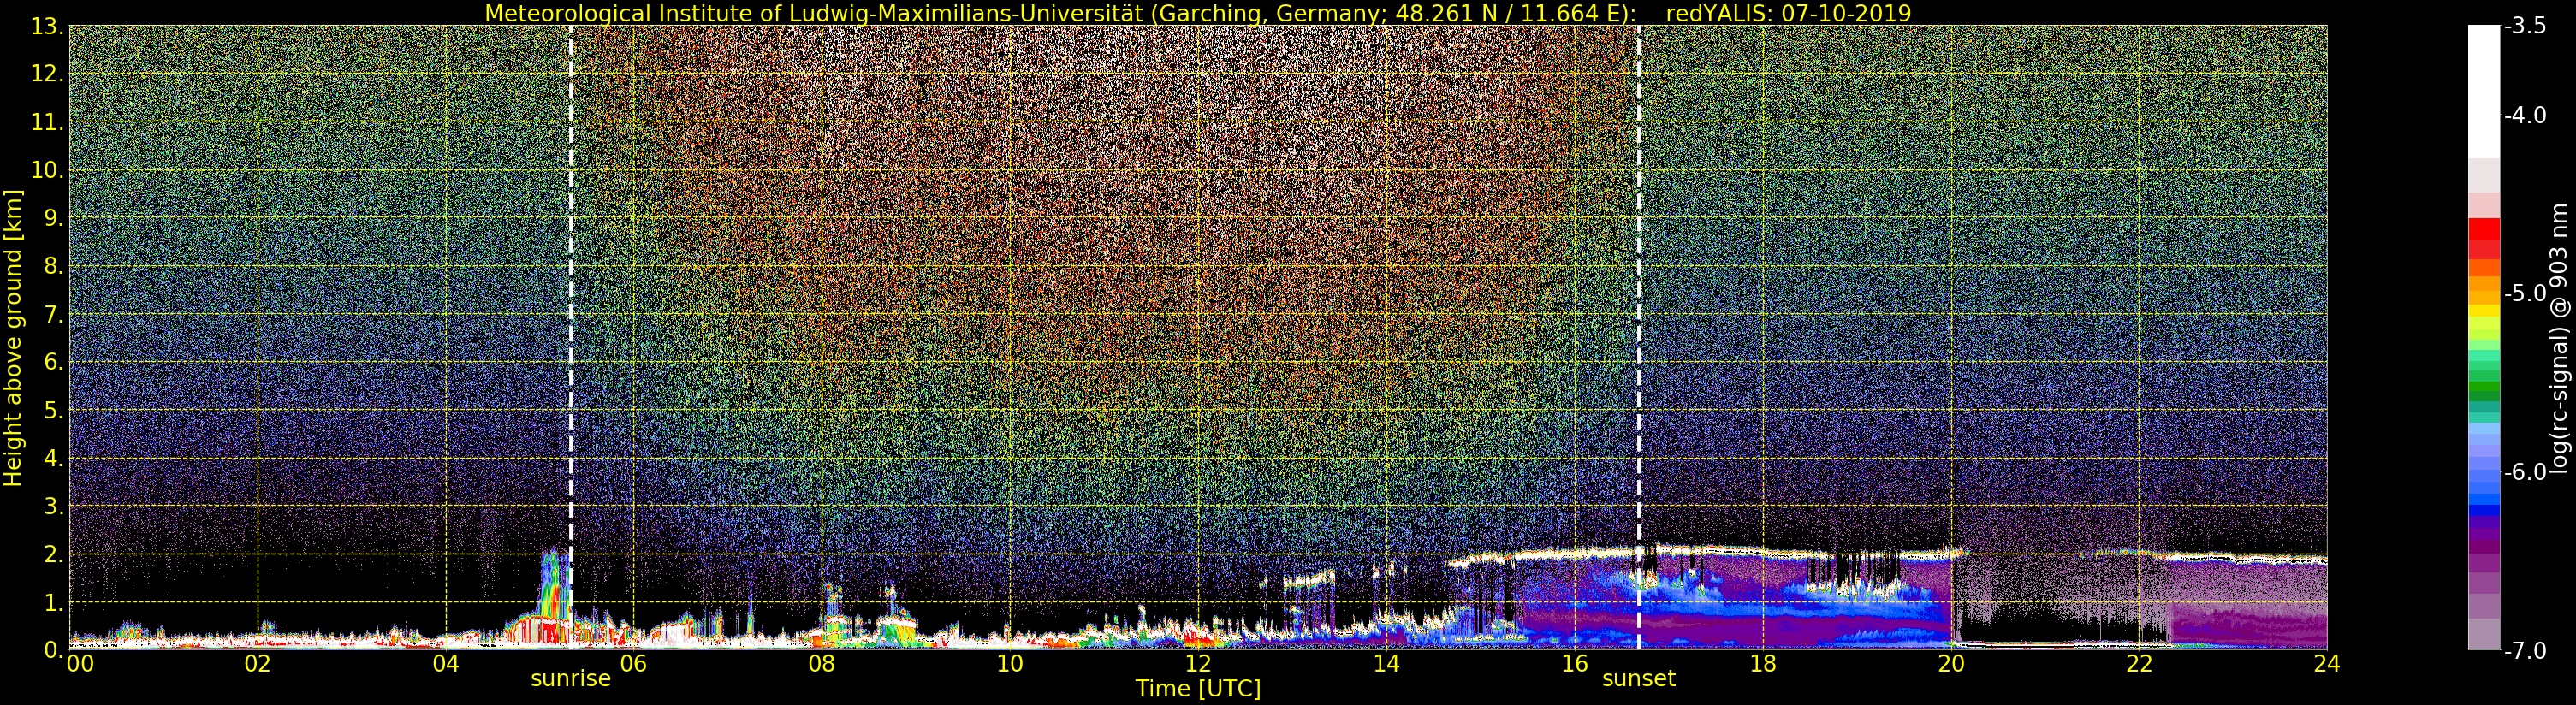This screenshot has width=2576, height=705.
Task: Click the '7.' height tick label
Action: (x=53, y=314)
